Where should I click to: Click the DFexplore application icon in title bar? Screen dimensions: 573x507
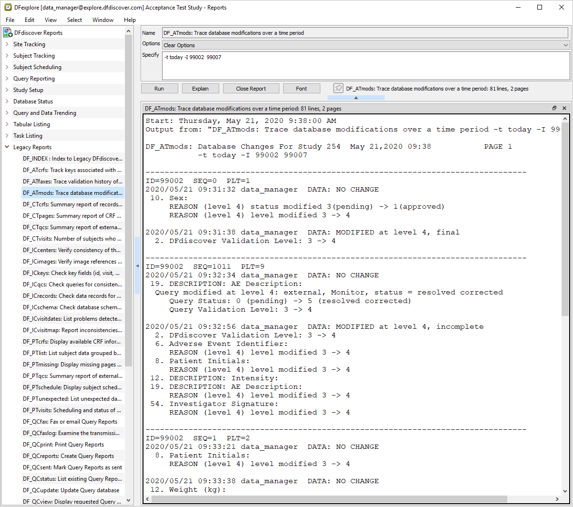pyautogui.click(x=8, y=7)
